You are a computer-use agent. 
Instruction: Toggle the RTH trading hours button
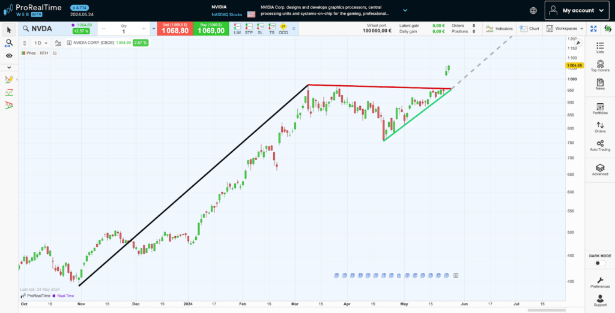(x=44, y=53)
